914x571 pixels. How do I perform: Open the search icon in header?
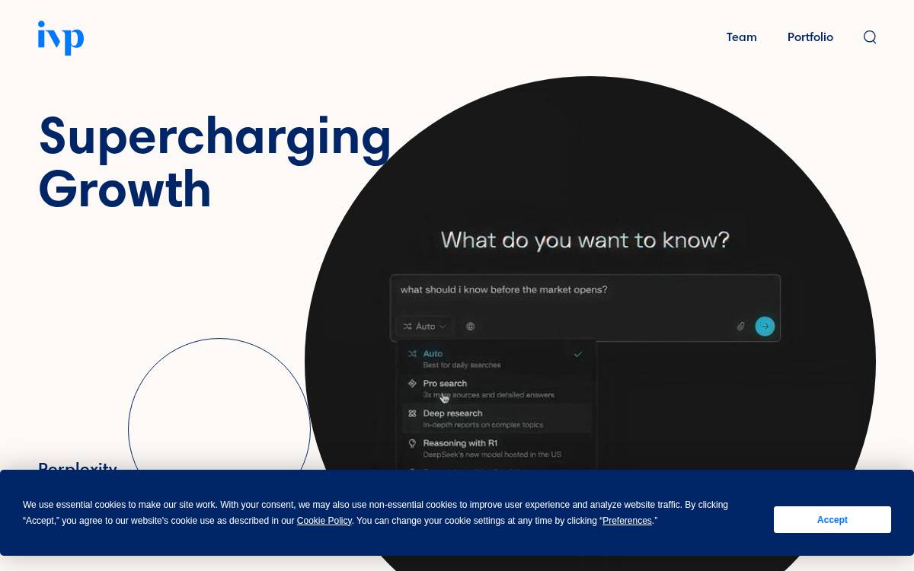pos(870,37)
